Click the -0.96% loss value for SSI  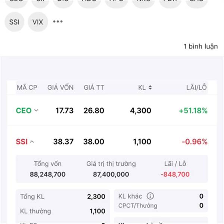point(195,142)
